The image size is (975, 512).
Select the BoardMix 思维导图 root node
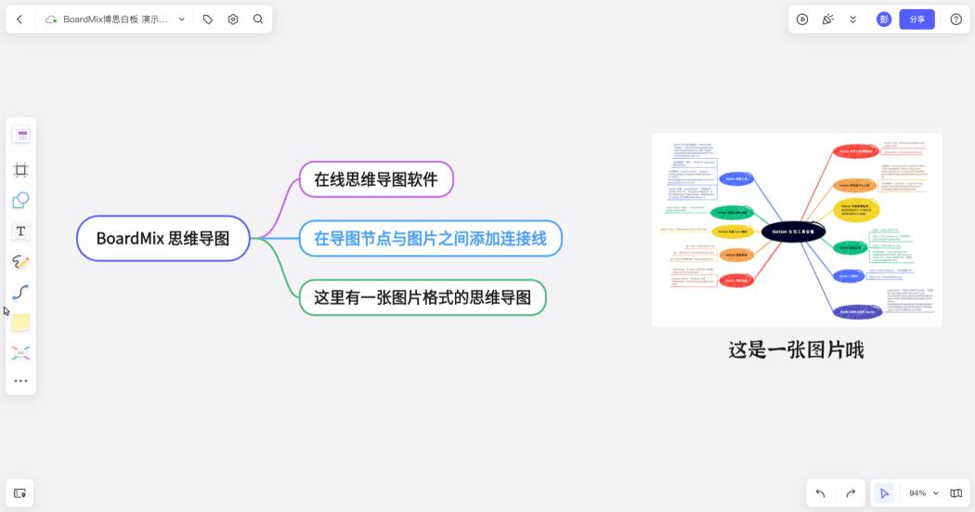(x=162, y=238)
